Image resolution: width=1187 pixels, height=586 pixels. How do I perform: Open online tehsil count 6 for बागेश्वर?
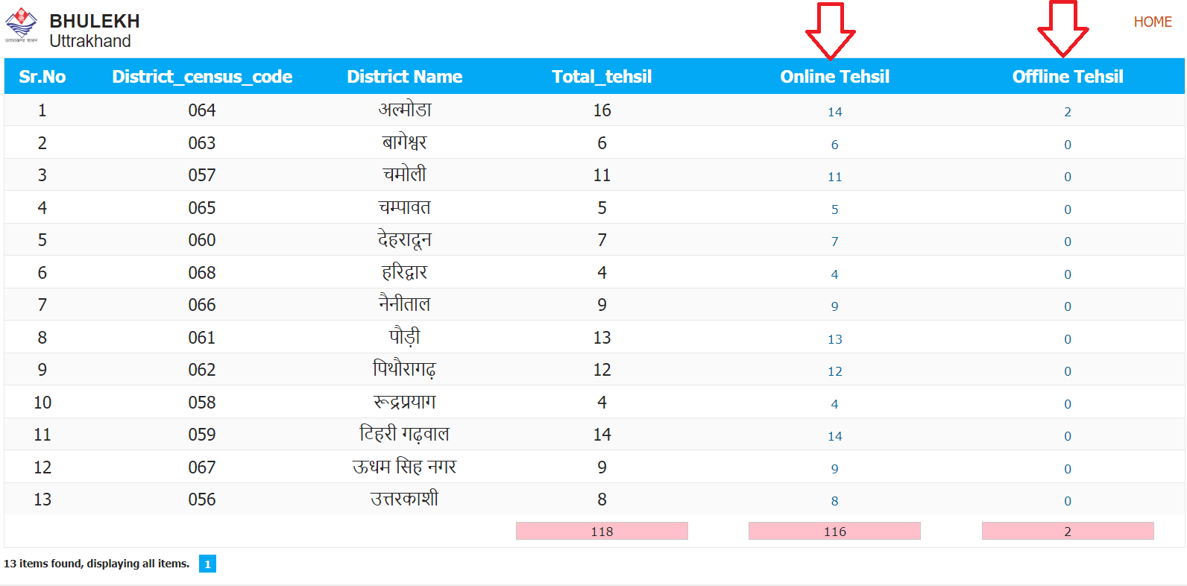tap(834, 145)
